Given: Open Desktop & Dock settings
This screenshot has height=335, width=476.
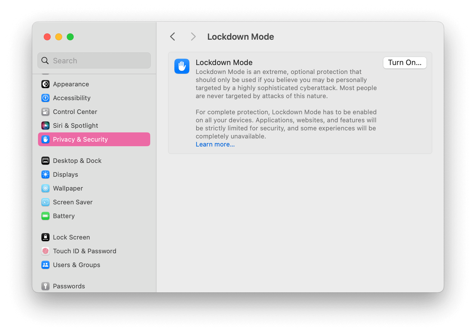Looking at the screenshot, I should pos(77,161).
